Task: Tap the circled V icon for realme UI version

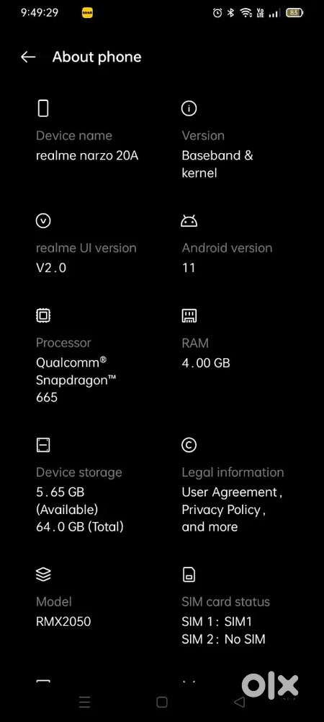Action: click(43, 222)
